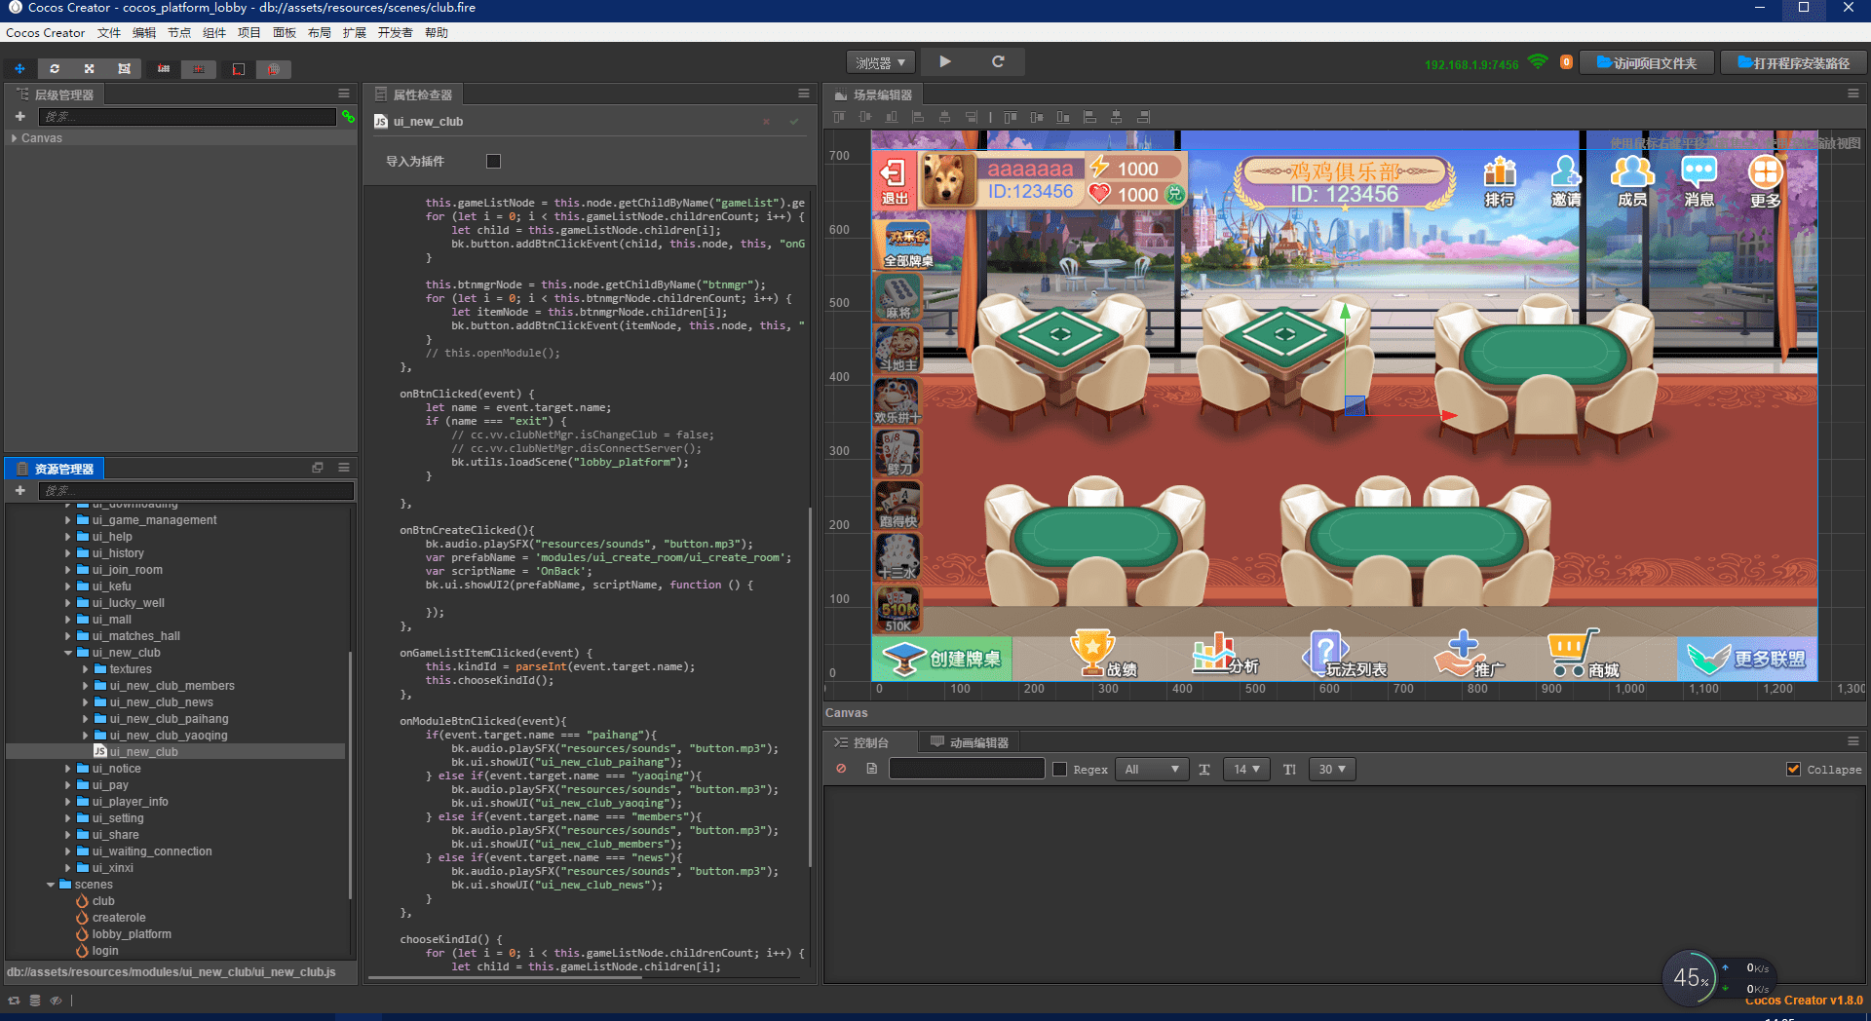Viewport: 1871px width, 1021px height.
Task: Click the green apply checkmark in inspector
Action: (x=794, y=122)
